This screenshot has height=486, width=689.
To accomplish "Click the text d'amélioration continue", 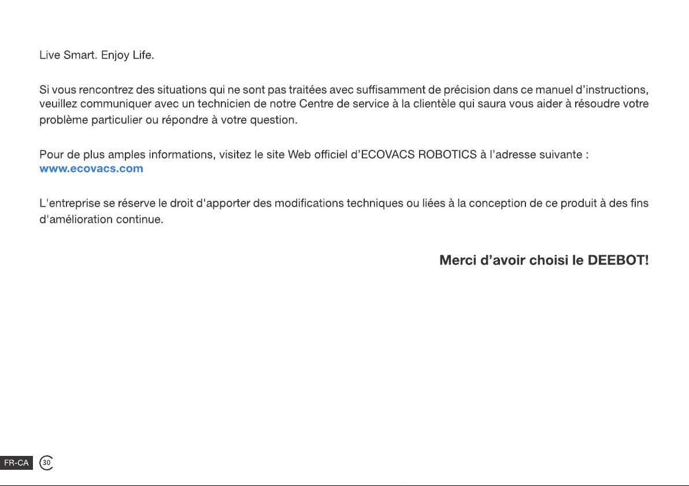I will coord(101,219).
